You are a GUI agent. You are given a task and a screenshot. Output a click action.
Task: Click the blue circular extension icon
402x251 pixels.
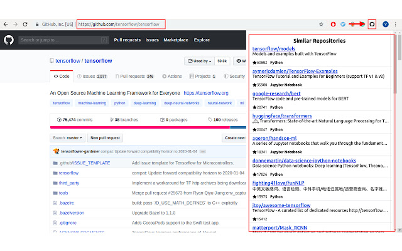pos(343,24)
